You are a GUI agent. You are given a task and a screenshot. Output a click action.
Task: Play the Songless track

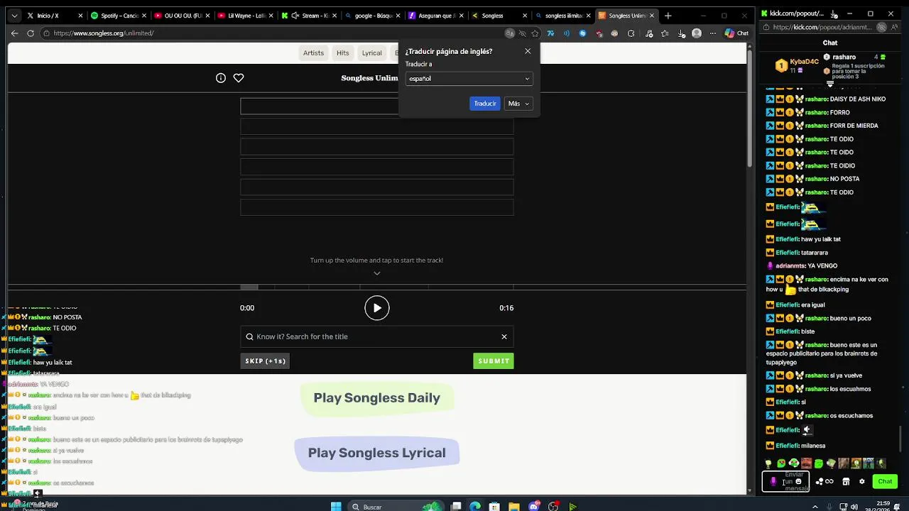377,308
